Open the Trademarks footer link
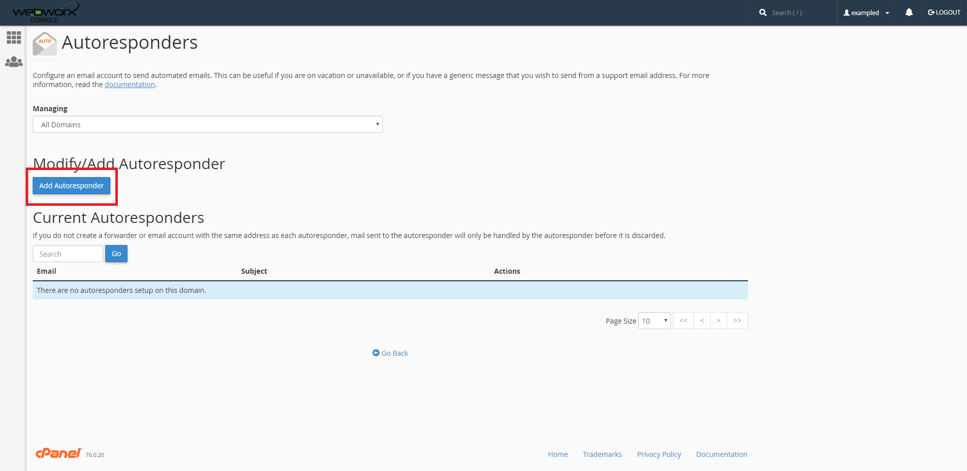The width and height of the screenshot is (967, 471). tap(602, 454)
